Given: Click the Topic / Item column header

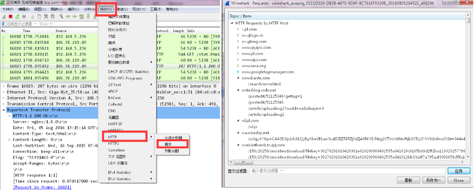Looking at the screenshot, I should coord(347,16).
